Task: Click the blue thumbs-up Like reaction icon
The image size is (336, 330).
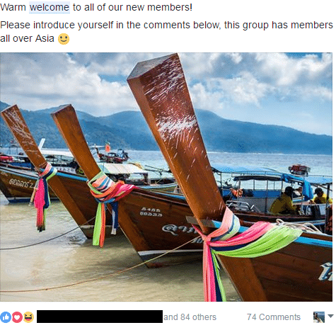Action: click(x=6, y=317)
